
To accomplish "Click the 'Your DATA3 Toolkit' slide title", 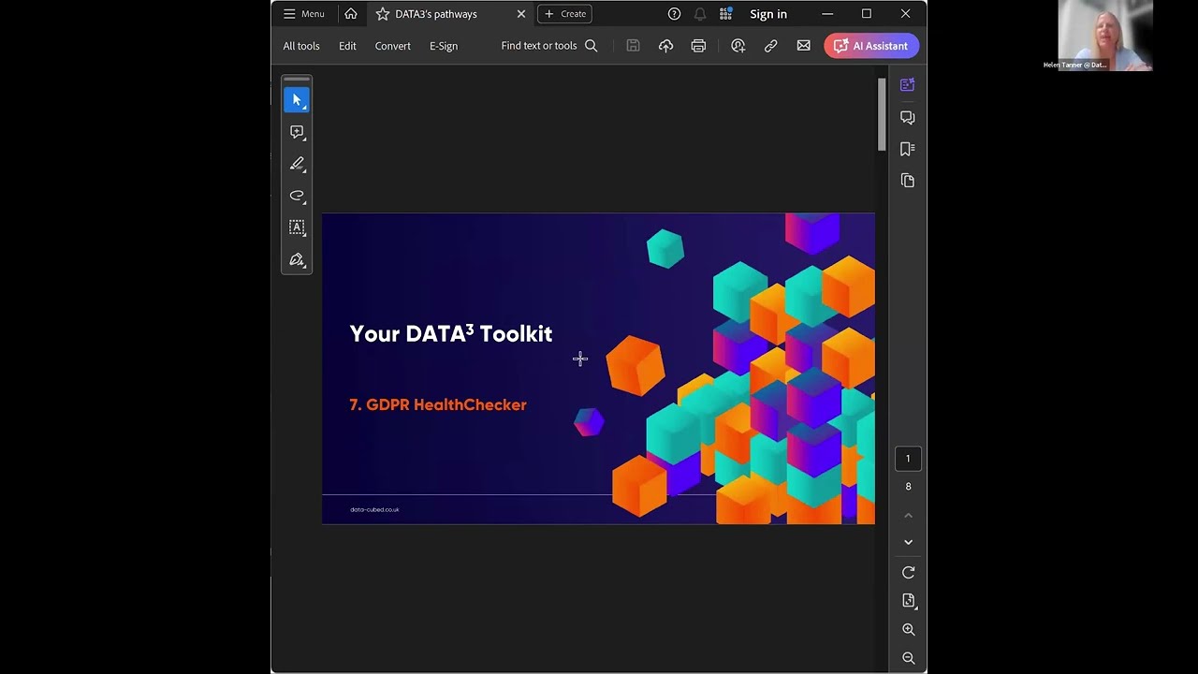I will pos(451,333).
